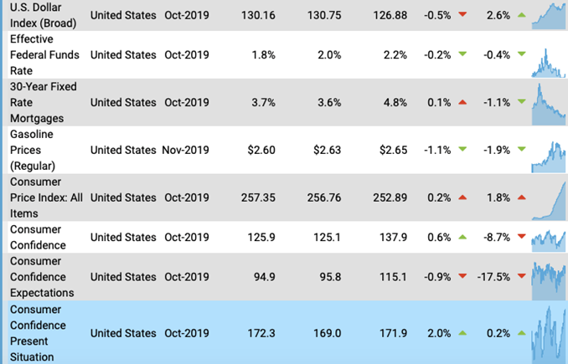Open the Effective Federal Funds Rate sparkline
This screenshot has height=364, width=568.
coord(549,63)
